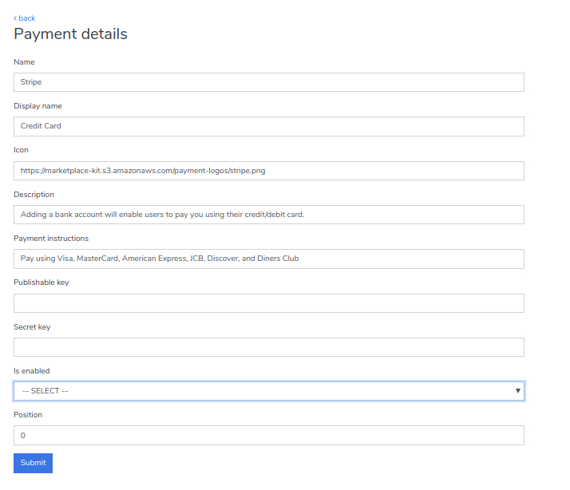The width and height of the screenshot is (570, 490).
Task: Click the Secret key label
Action: pyautogui.click(x=32, y=326)
